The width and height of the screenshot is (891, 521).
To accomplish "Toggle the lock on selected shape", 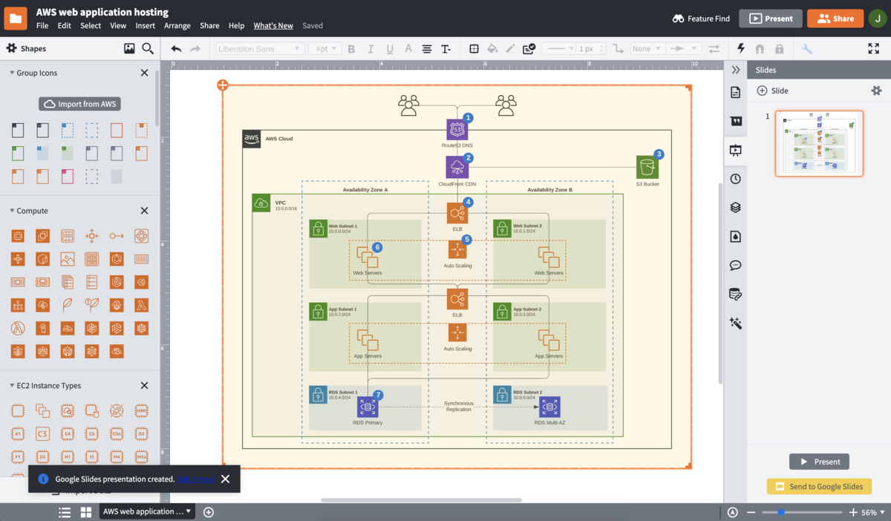I will 779,49.
